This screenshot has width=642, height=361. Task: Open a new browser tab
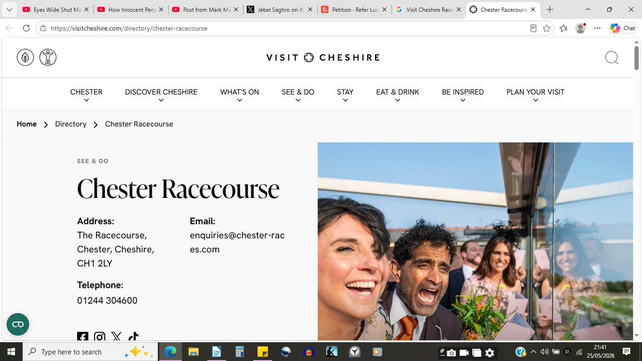550,10
